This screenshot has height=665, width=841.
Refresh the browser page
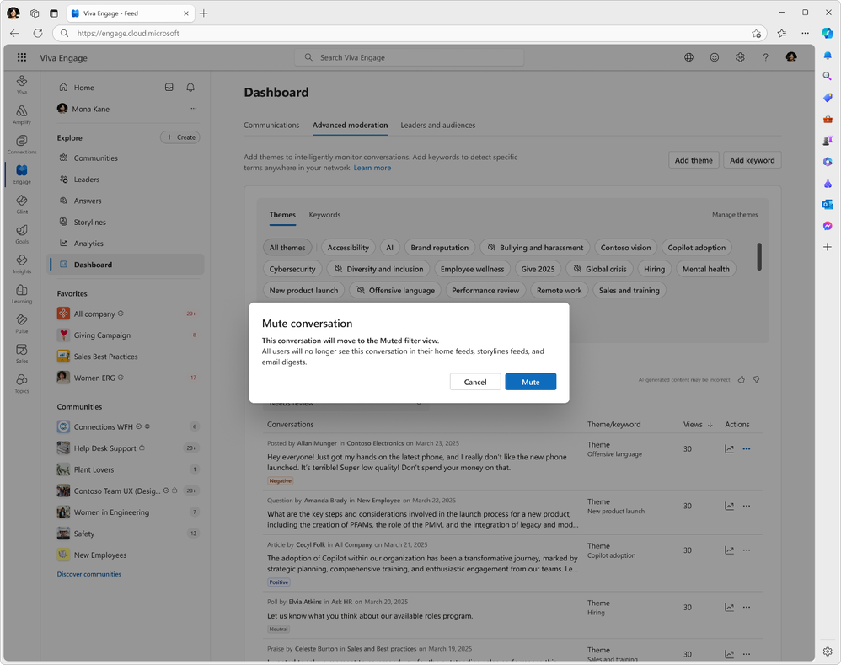(x=38, y=33)
